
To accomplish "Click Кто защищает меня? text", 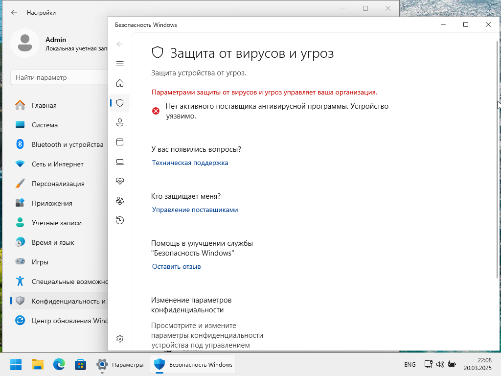I will [x=186, y=196].
